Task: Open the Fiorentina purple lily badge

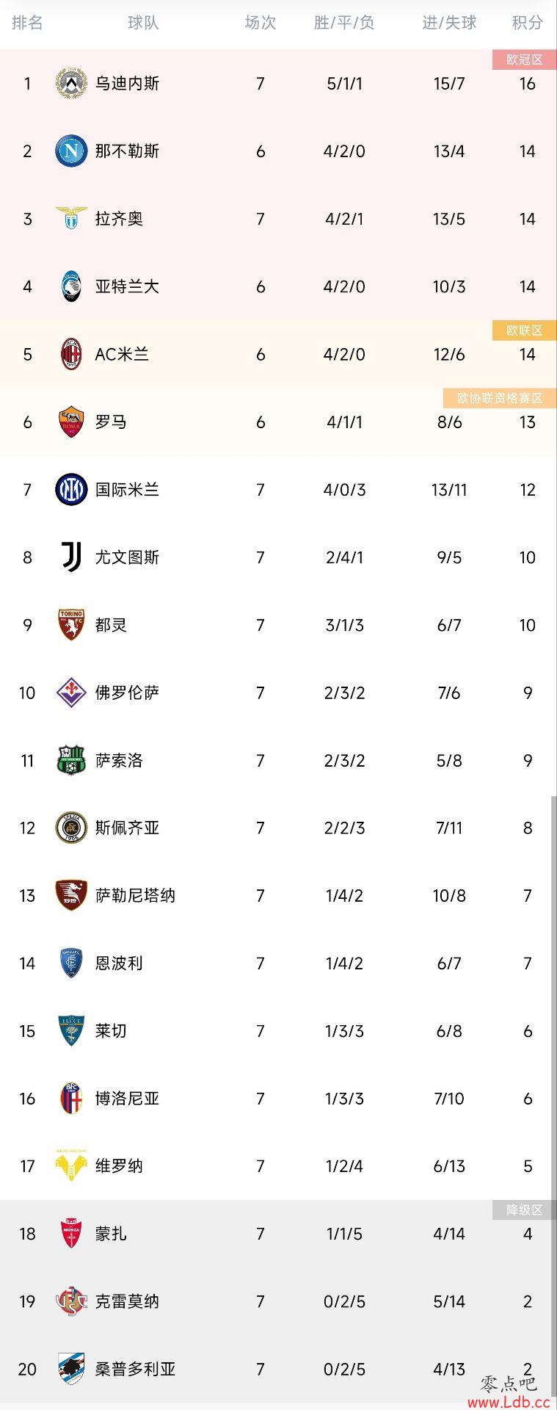Action: pyautogui.click(x=71, y=693)
